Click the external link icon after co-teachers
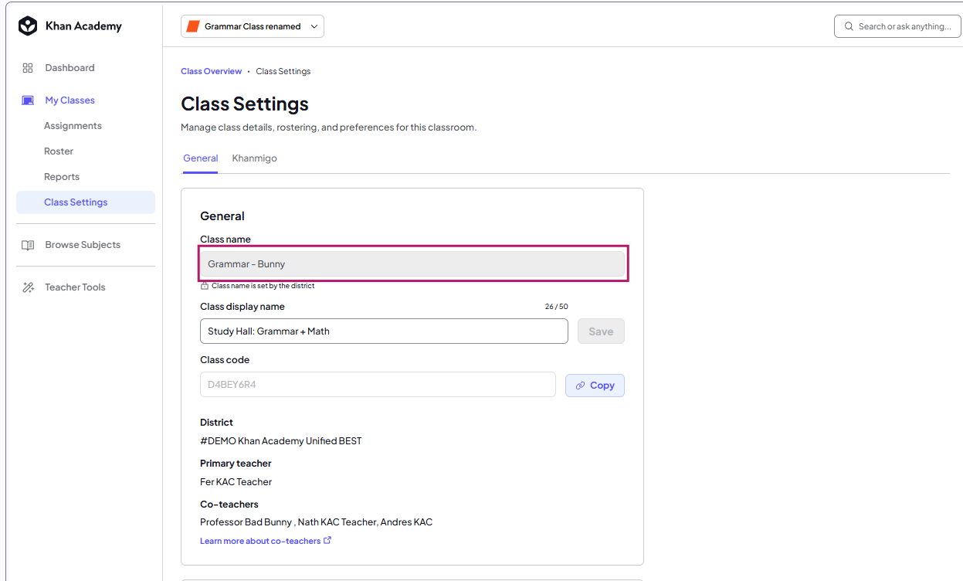963x581 pixels. click(327, 540)
